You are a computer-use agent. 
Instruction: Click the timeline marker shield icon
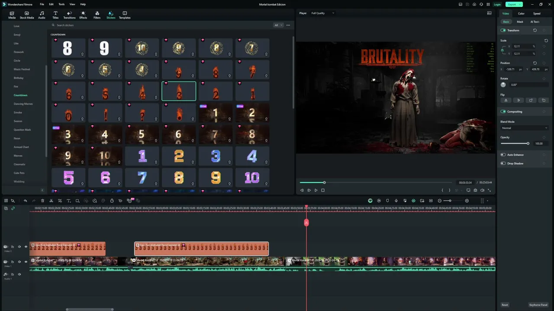387,201
